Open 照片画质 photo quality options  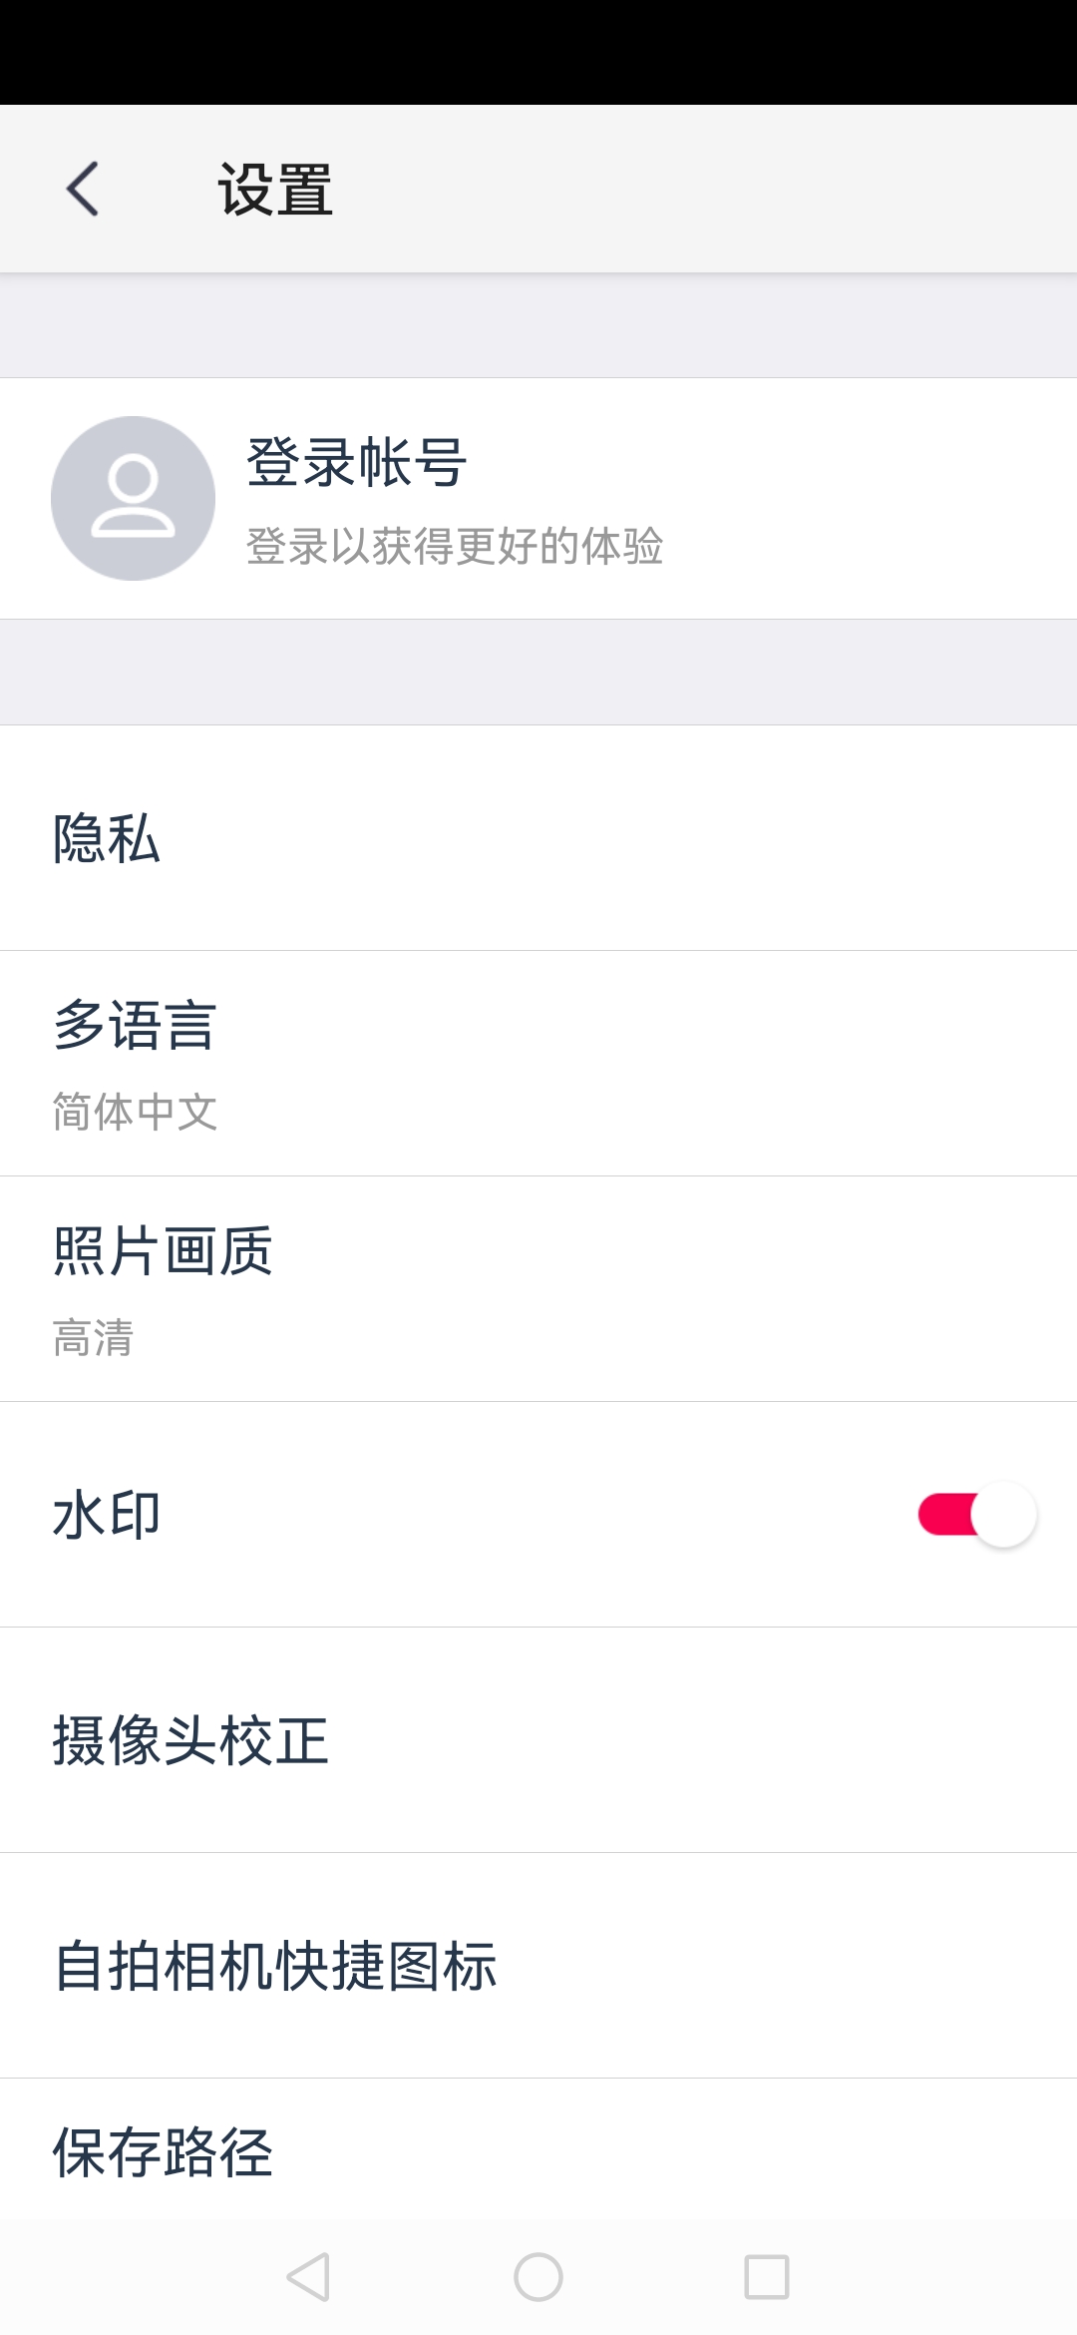tap(538, 1289)
